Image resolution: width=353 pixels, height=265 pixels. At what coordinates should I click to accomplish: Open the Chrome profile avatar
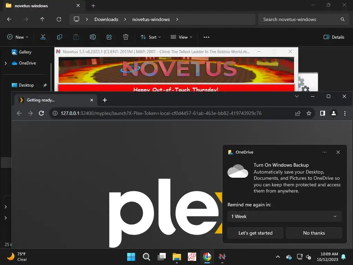click(x=334, y=113)
